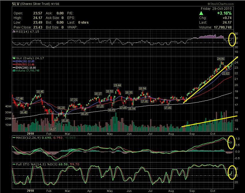
Task: Click the 17.06 price marker
Action: click(168, 108)
